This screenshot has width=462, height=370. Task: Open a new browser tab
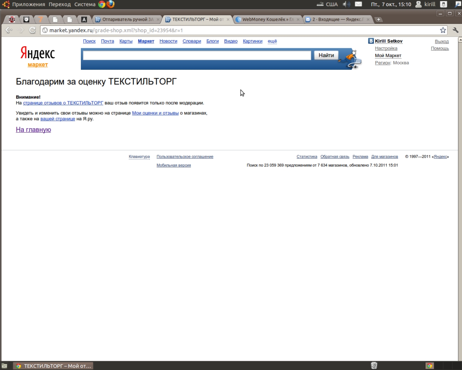tap(378, 19)
